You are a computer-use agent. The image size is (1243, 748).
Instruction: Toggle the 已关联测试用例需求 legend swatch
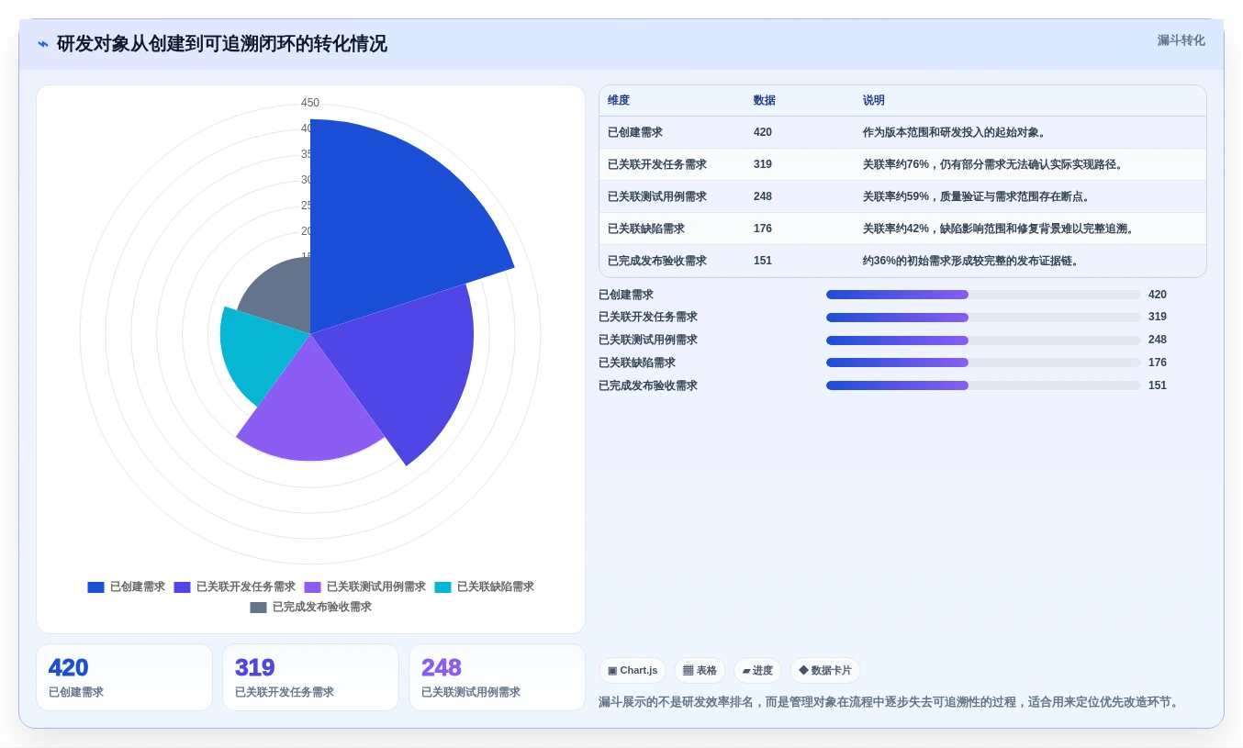coord(312,587)
